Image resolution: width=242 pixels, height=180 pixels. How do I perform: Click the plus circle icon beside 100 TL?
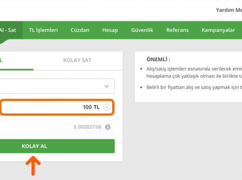(x=107, y=107)
